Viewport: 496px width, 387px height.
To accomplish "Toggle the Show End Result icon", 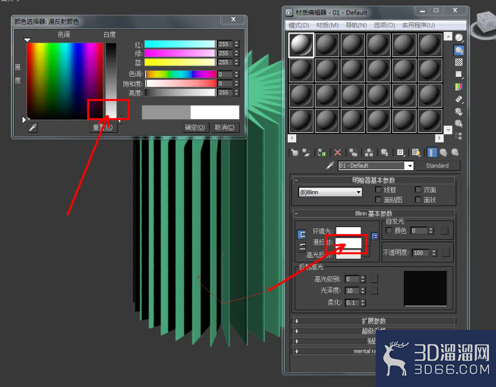I will pos(432,153).
